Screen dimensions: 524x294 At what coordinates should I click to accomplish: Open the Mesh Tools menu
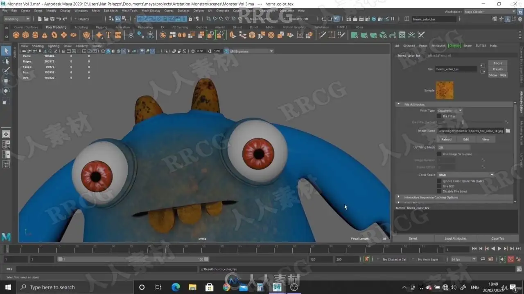click(x=129, y=11)
